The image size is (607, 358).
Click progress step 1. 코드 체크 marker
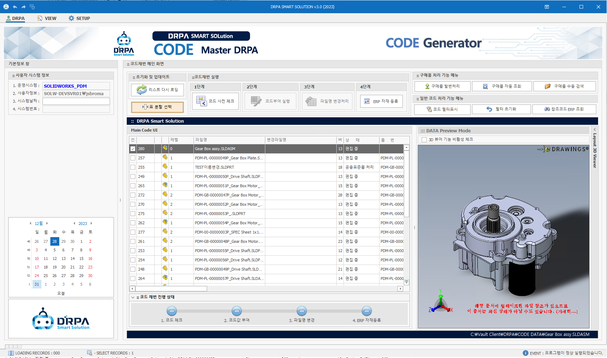(172, 311)
